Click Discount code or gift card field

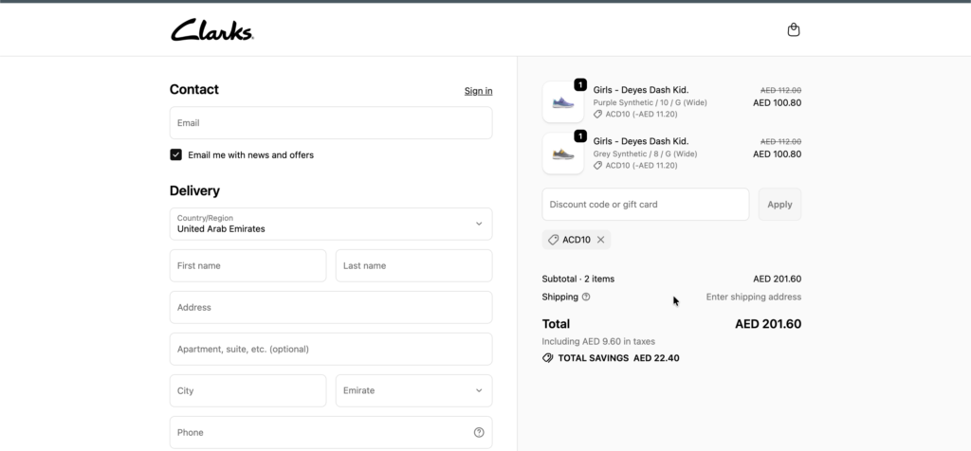(x=645, y=204)
